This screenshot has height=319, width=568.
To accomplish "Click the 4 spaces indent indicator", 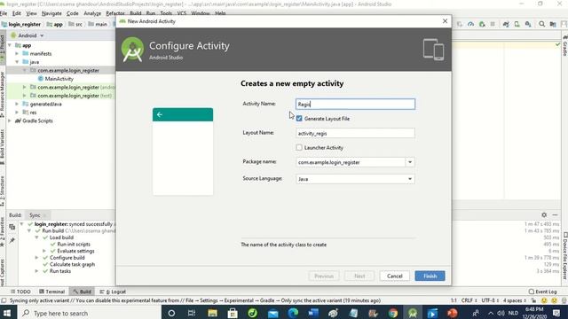I will (x=515, y=300).
